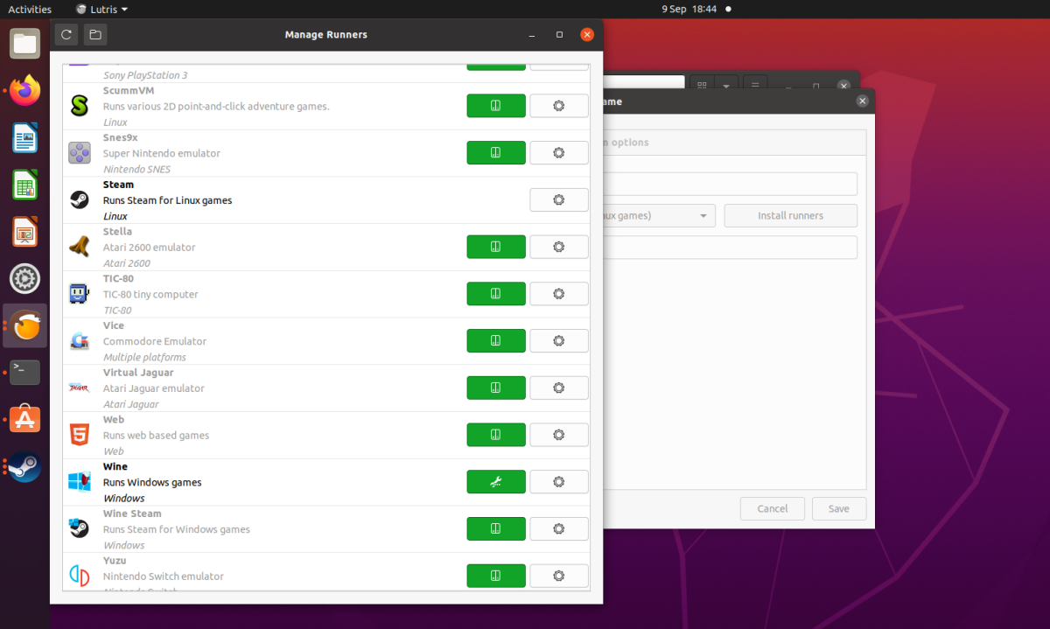Click the Wine manage versions wrench button
The width and height of the screenshot is (1050, 629).
point(496,482)
